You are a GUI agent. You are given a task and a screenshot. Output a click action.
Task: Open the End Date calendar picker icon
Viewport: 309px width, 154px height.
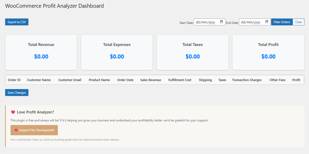(267, 22)
